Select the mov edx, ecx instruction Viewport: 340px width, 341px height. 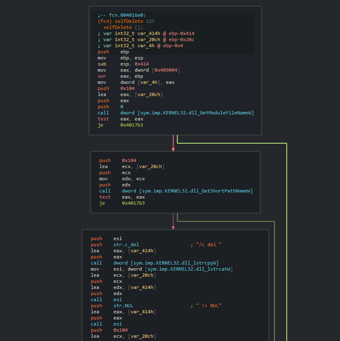click(x=122, y=179)
